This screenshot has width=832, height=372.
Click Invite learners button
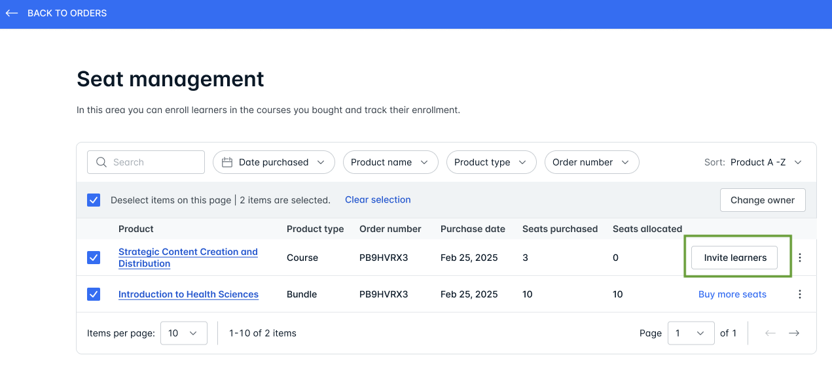click(x=735, y=258)
